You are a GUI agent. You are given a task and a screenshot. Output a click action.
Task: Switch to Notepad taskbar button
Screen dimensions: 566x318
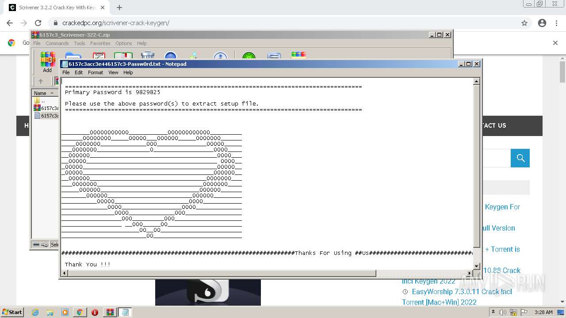(125, 312)
